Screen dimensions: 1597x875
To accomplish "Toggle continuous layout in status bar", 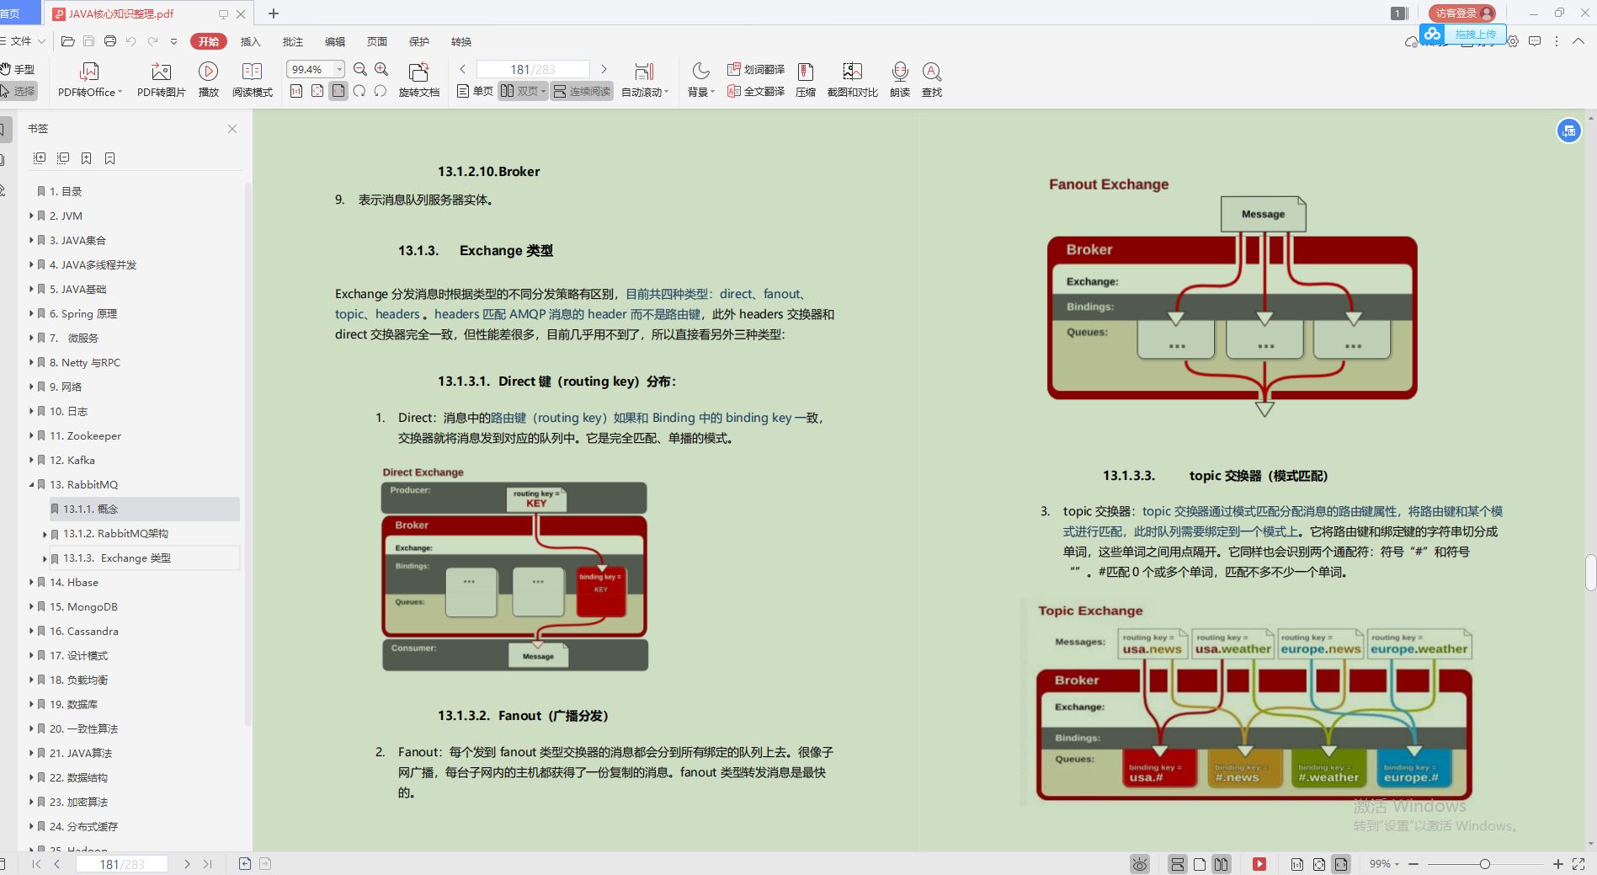I will pyautogui.click(x=1178, y=864).
